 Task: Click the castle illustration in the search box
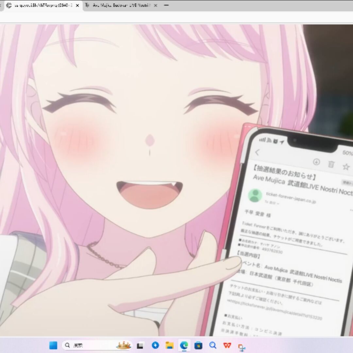click(x=124, y=345)
